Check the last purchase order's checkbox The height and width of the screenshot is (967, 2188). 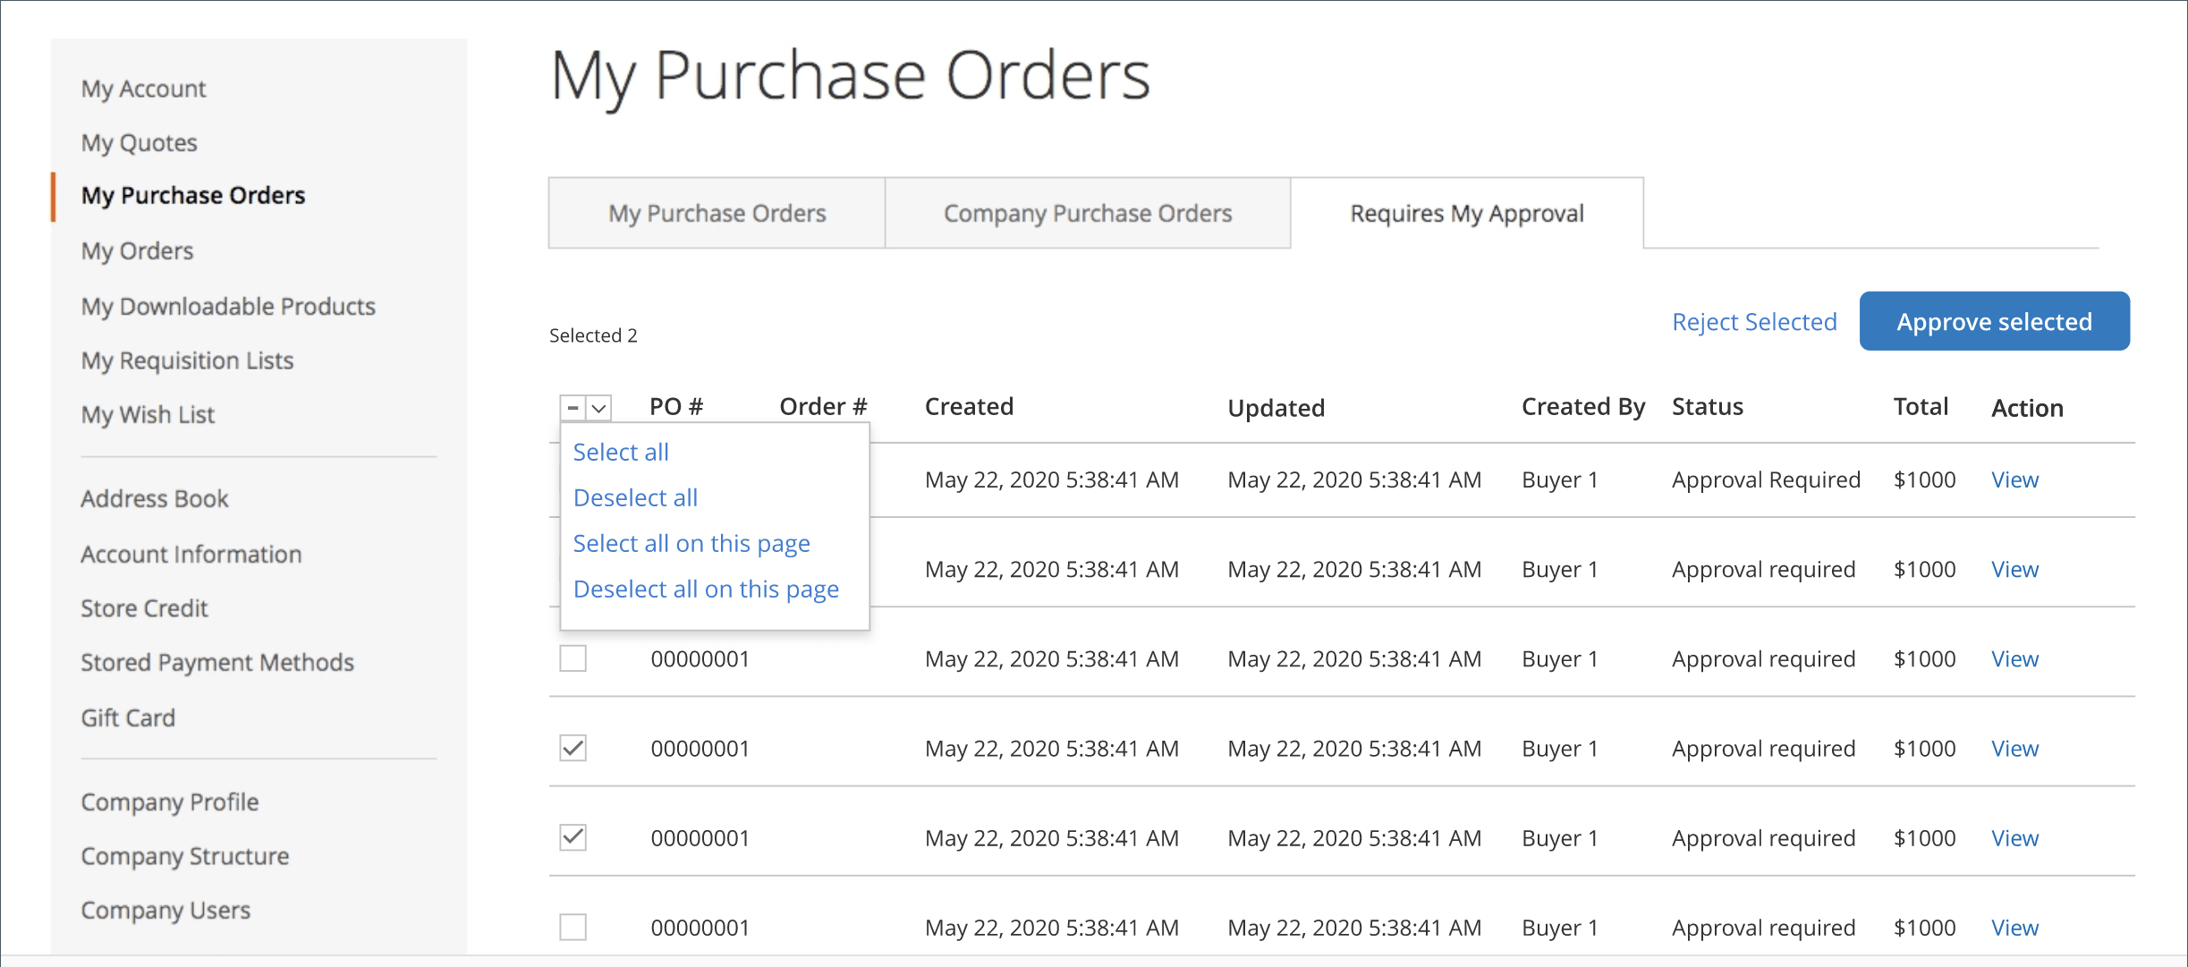[572, 928]
